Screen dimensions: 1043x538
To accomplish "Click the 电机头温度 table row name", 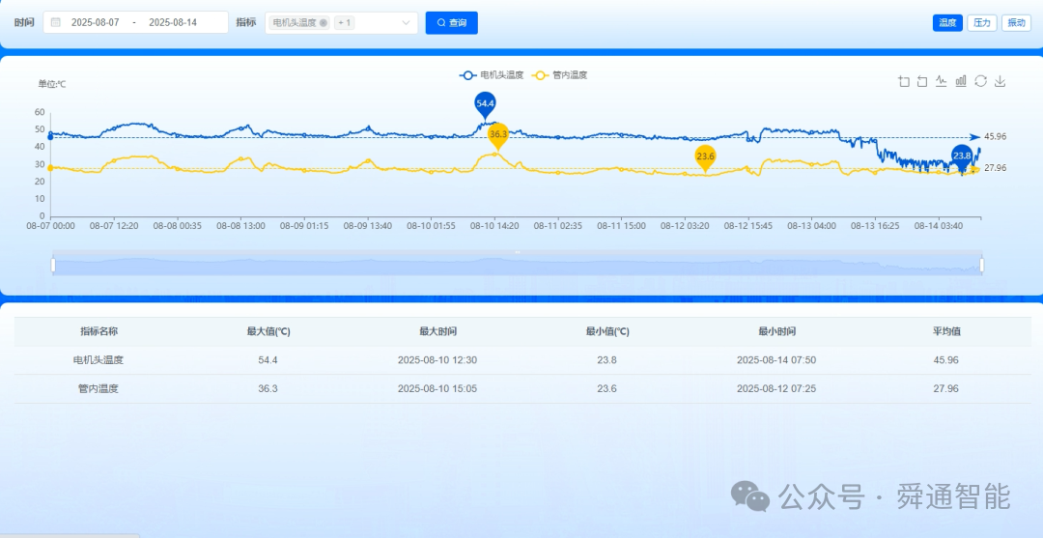I will [99, 359].
